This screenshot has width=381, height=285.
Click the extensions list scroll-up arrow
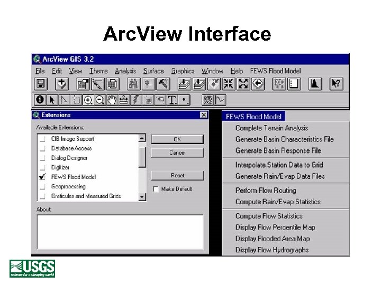coord(142,138)
